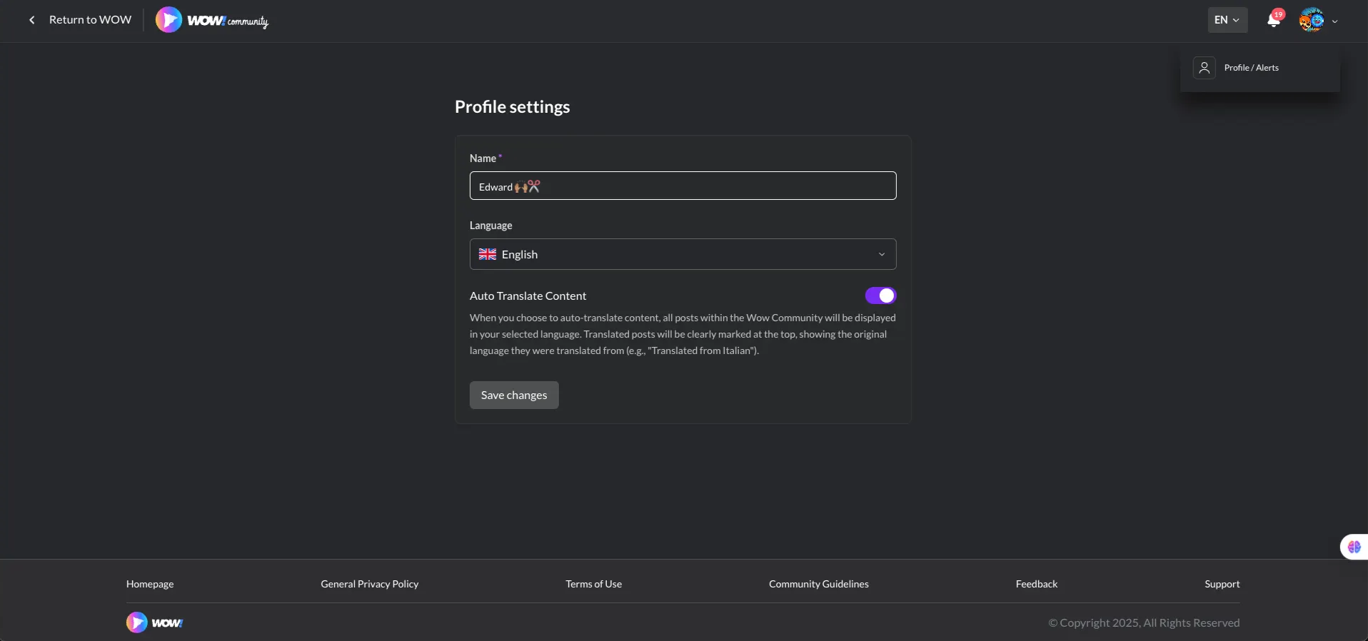
Task: Open notifications bell with 19 alerts
Action: pos(1274,20)
